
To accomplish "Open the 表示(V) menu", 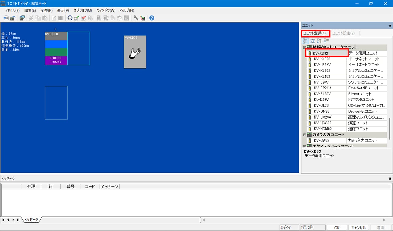I will coord(63,10).
